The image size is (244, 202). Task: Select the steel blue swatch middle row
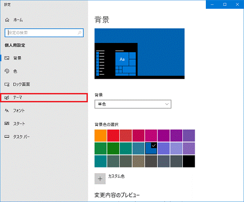138,148
